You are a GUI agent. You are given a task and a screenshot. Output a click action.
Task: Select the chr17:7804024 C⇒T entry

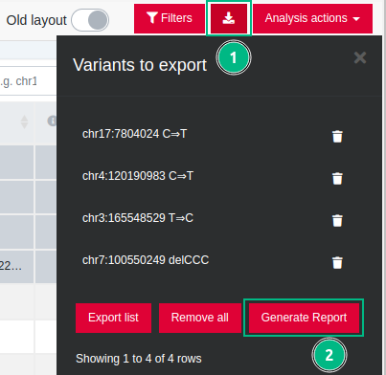pyautogui.click(x=134, y=134)
